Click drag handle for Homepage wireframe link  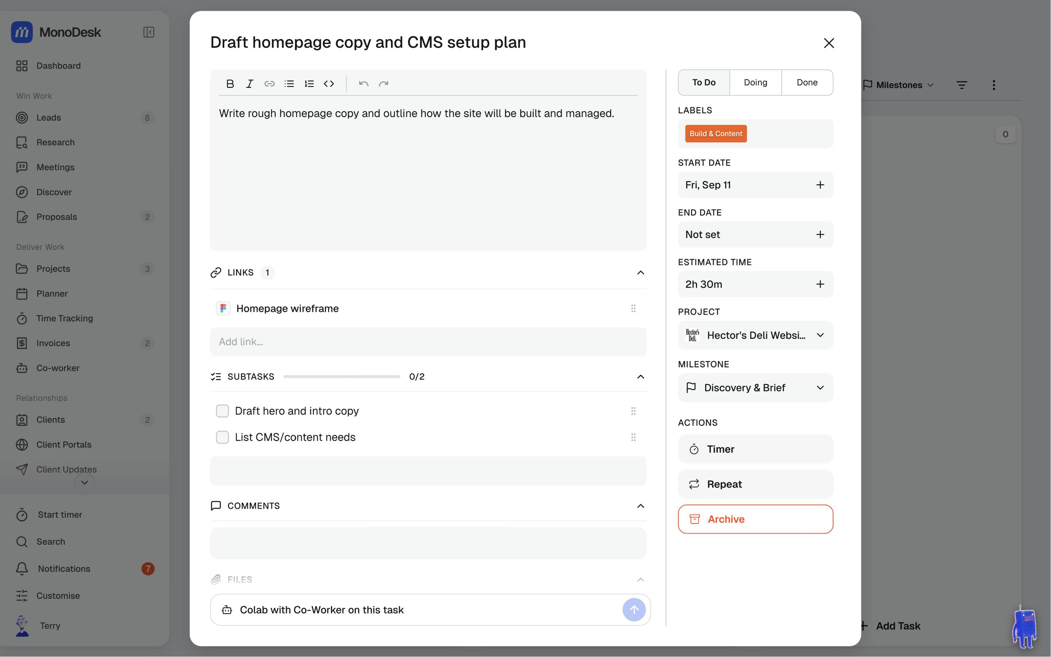click(633, 308)
